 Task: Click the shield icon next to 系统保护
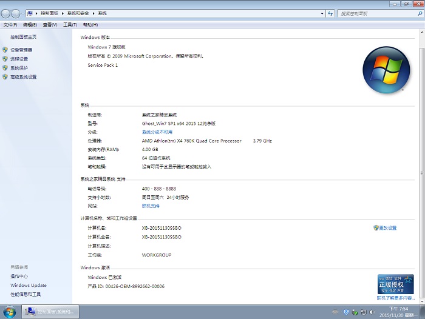tap(5, 68)
